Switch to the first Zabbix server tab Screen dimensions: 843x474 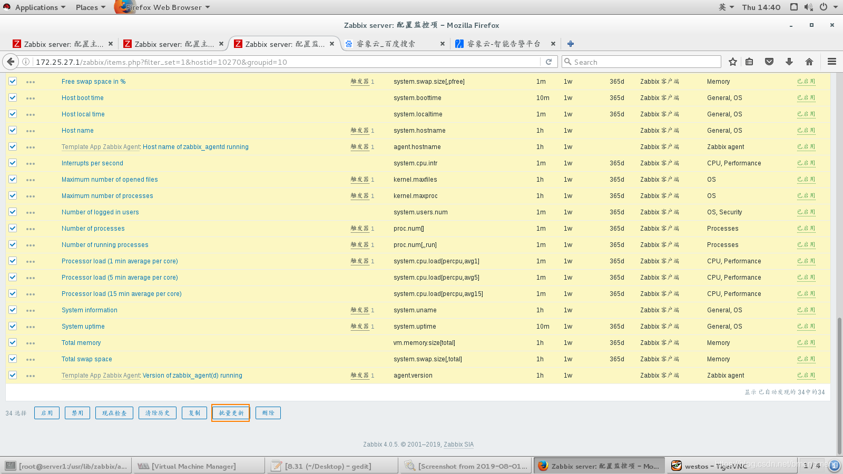[x=63, y=44]
